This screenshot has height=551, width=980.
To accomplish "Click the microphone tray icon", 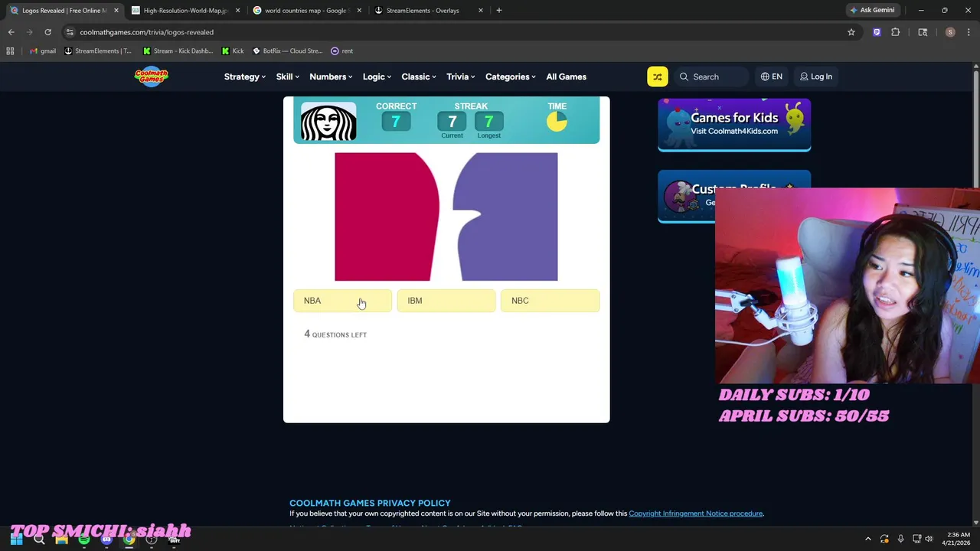I will click(x=900, y=540).
